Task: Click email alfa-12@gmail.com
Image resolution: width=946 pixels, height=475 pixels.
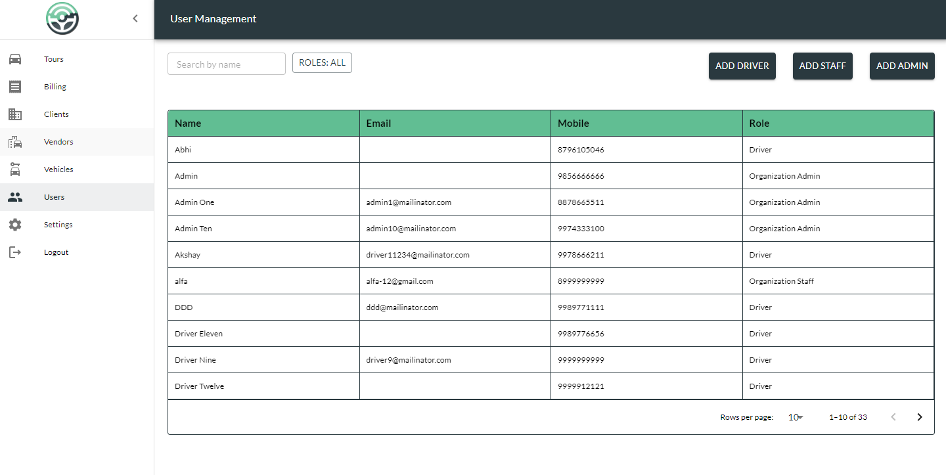Action: (x=399, y=281)
